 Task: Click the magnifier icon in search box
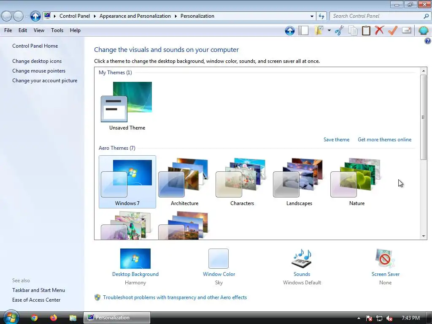click(x=426, y=16)
